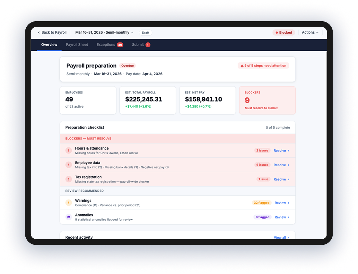Screen dimensions: 358x274
Task: Switch to the Payroll Sheet tab
Action: tap(77, 45)
